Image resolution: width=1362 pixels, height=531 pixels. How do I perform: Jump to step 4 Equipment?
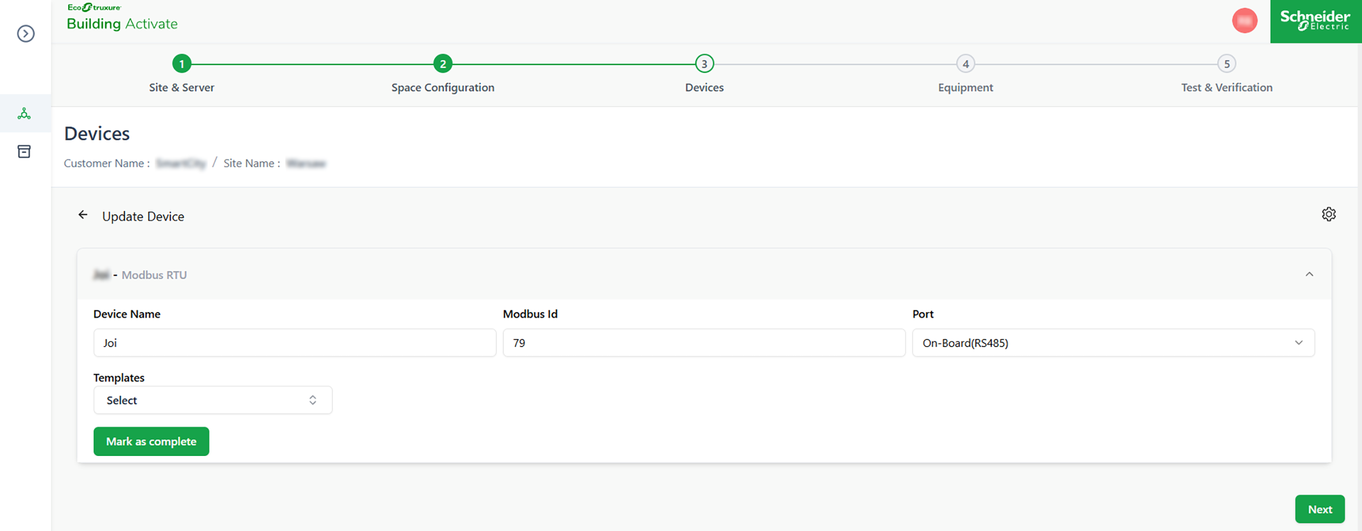965,64
